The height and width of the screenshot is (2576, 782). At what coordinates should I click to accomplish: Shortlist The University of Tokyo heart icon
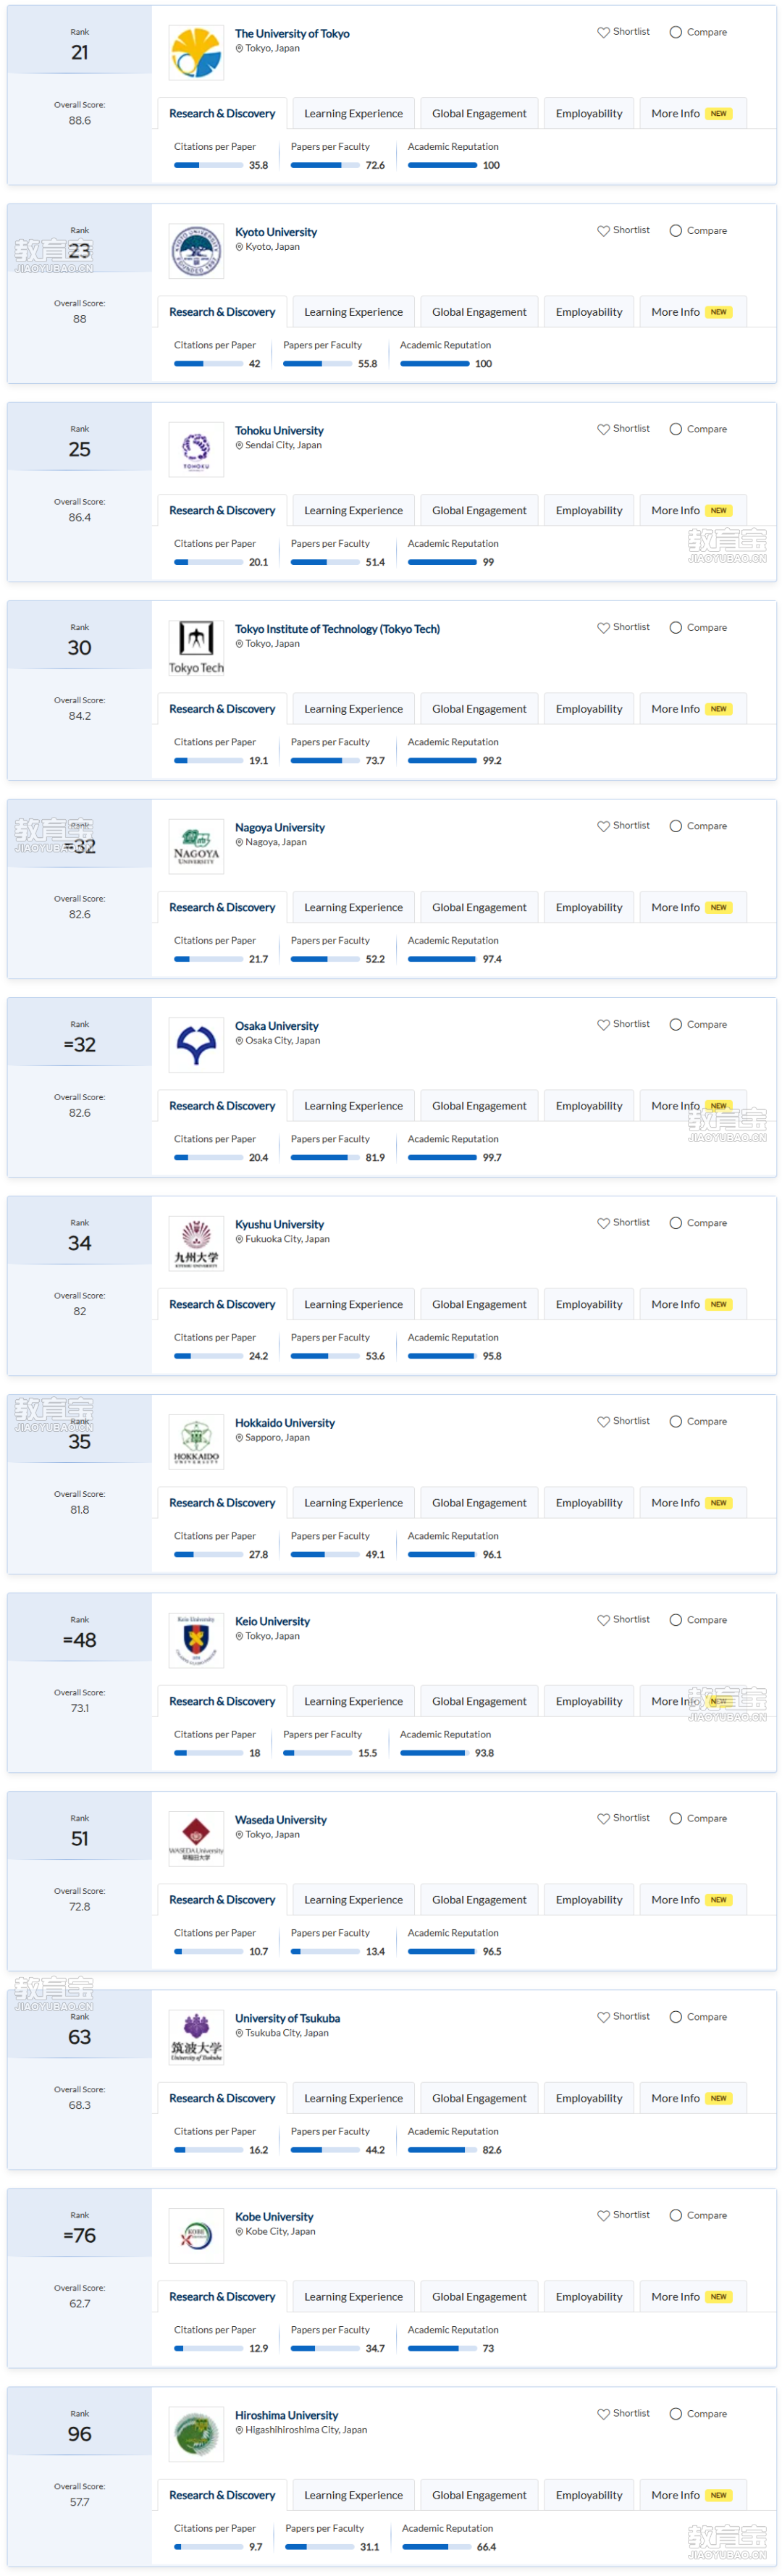coord(603,32)
